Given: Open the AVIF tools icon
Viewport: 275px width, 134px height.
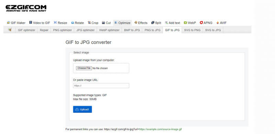Looking at the screenshot, I should [x=218, y=22].
